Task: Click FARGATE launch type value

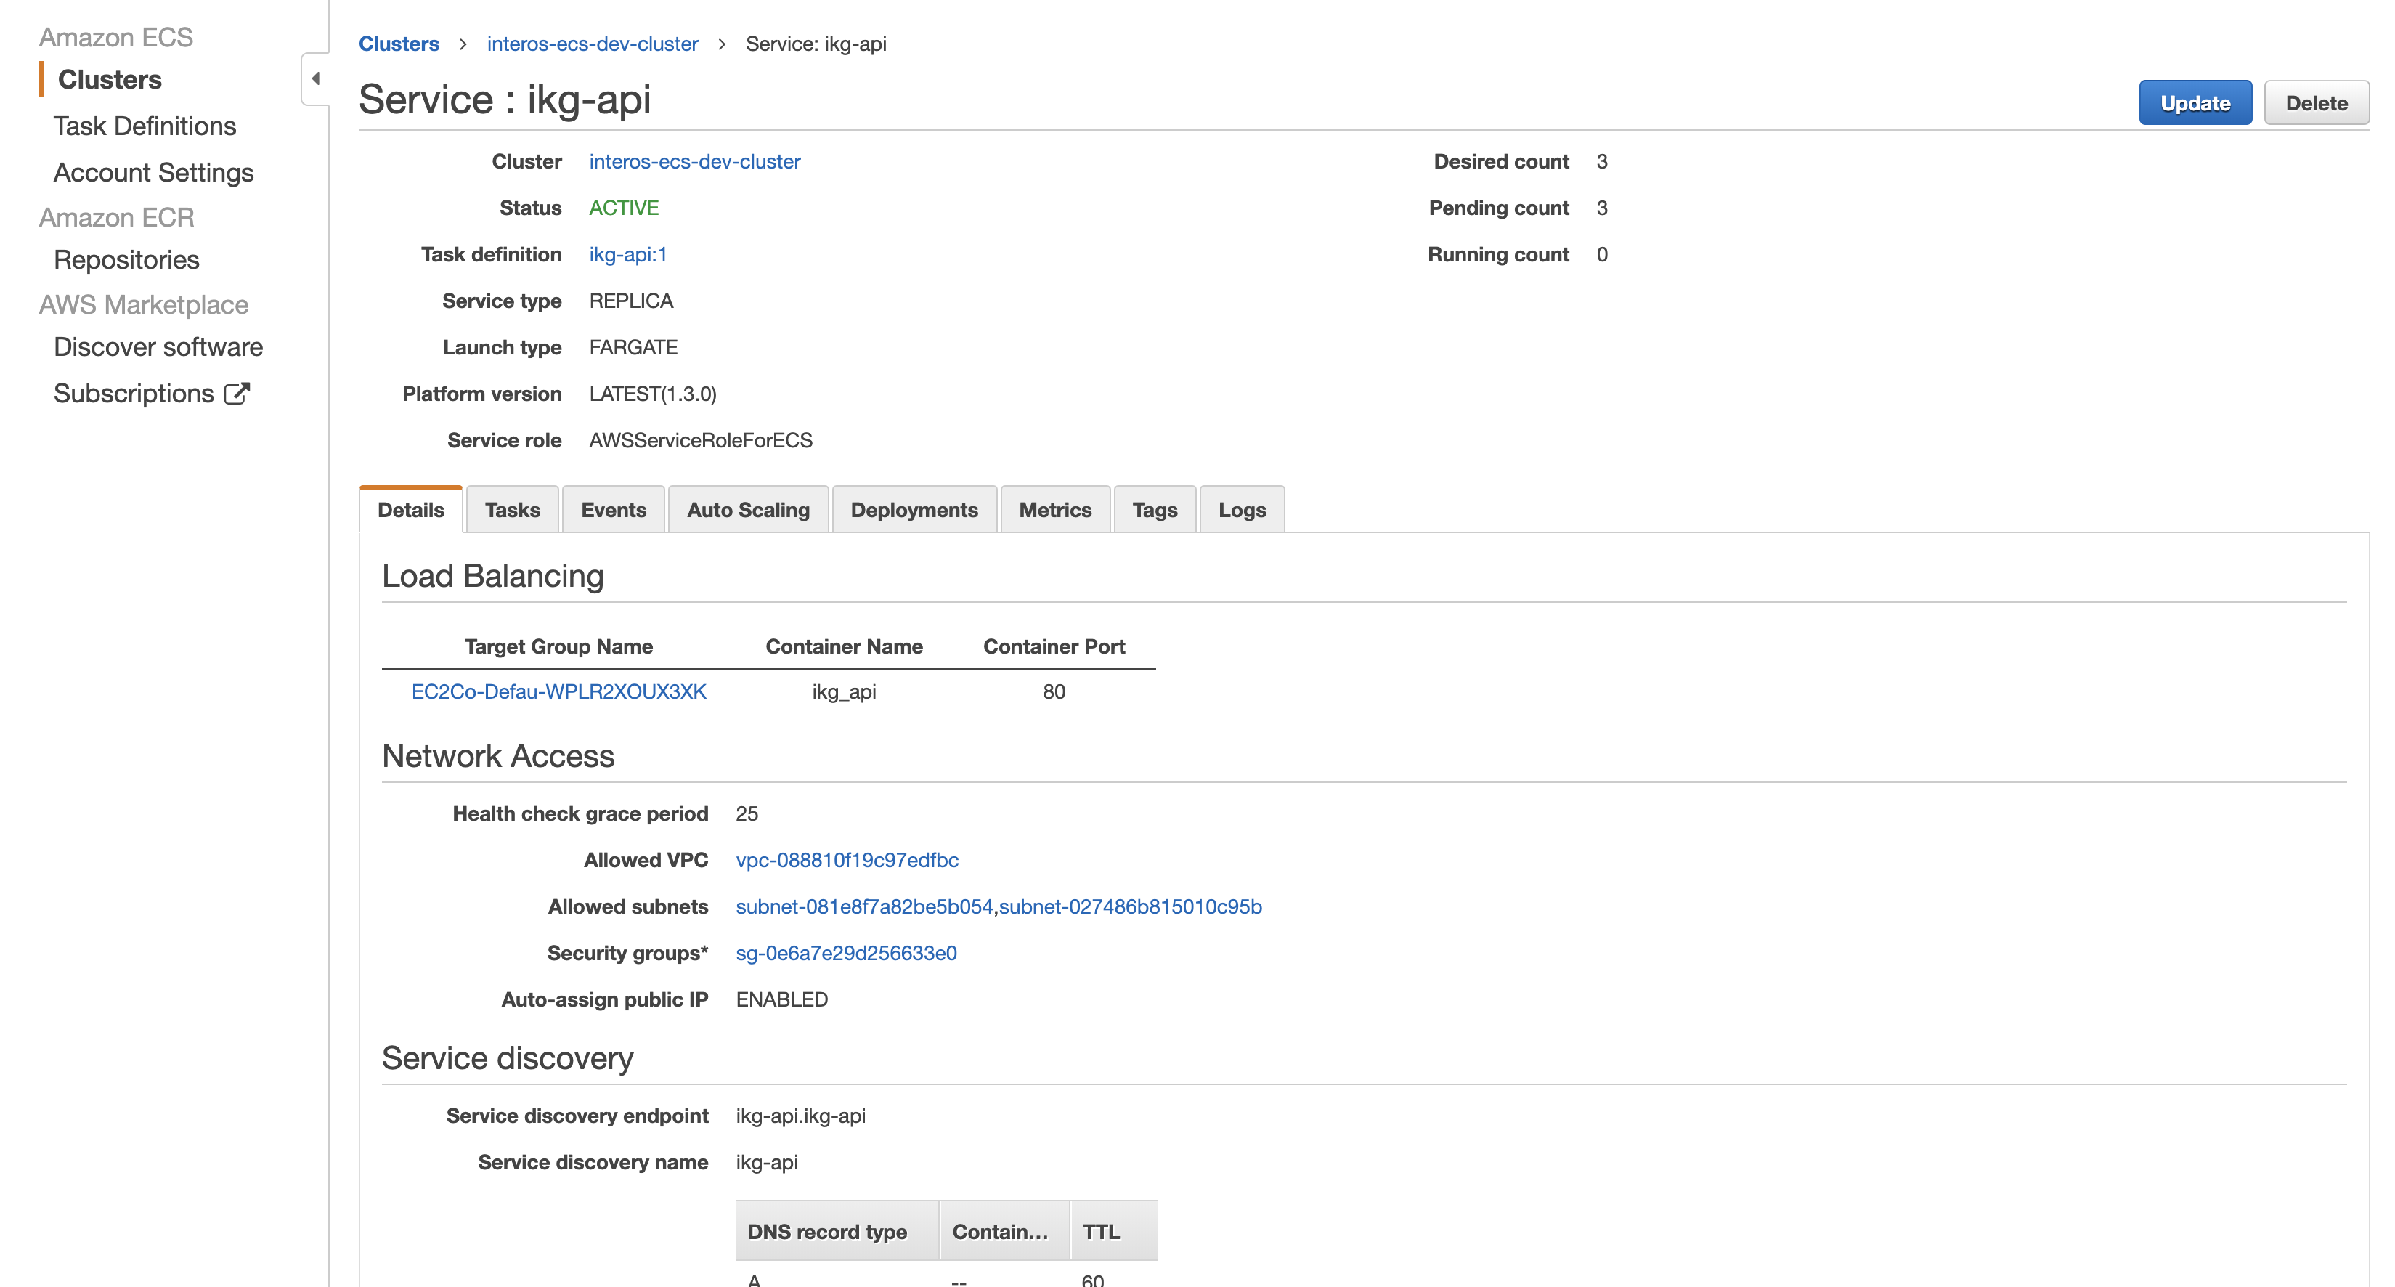Action: click(633, 348)
